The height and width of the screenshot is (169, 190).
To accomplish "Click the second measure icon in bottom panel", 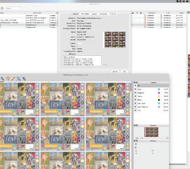I will point(136,148).
